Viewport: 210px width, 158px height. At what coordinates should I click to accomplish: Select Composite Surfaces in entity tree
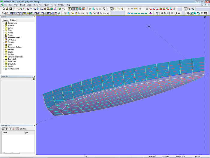pyautogui.click(x=15, y=47)
